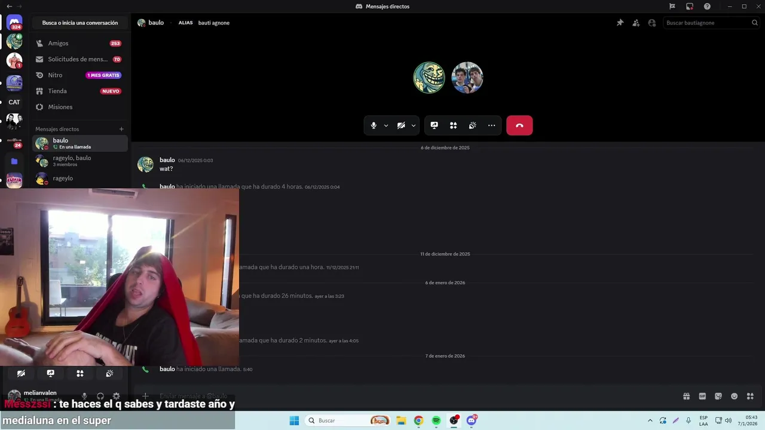Screen dimensions: 765x430
Task: Expand camera options arrow
Action: pyautogui.click(x=414, y=125)
